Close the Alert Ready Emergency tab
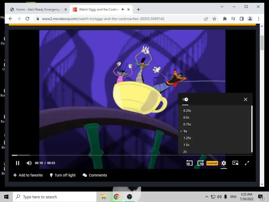 pos(65,10)
